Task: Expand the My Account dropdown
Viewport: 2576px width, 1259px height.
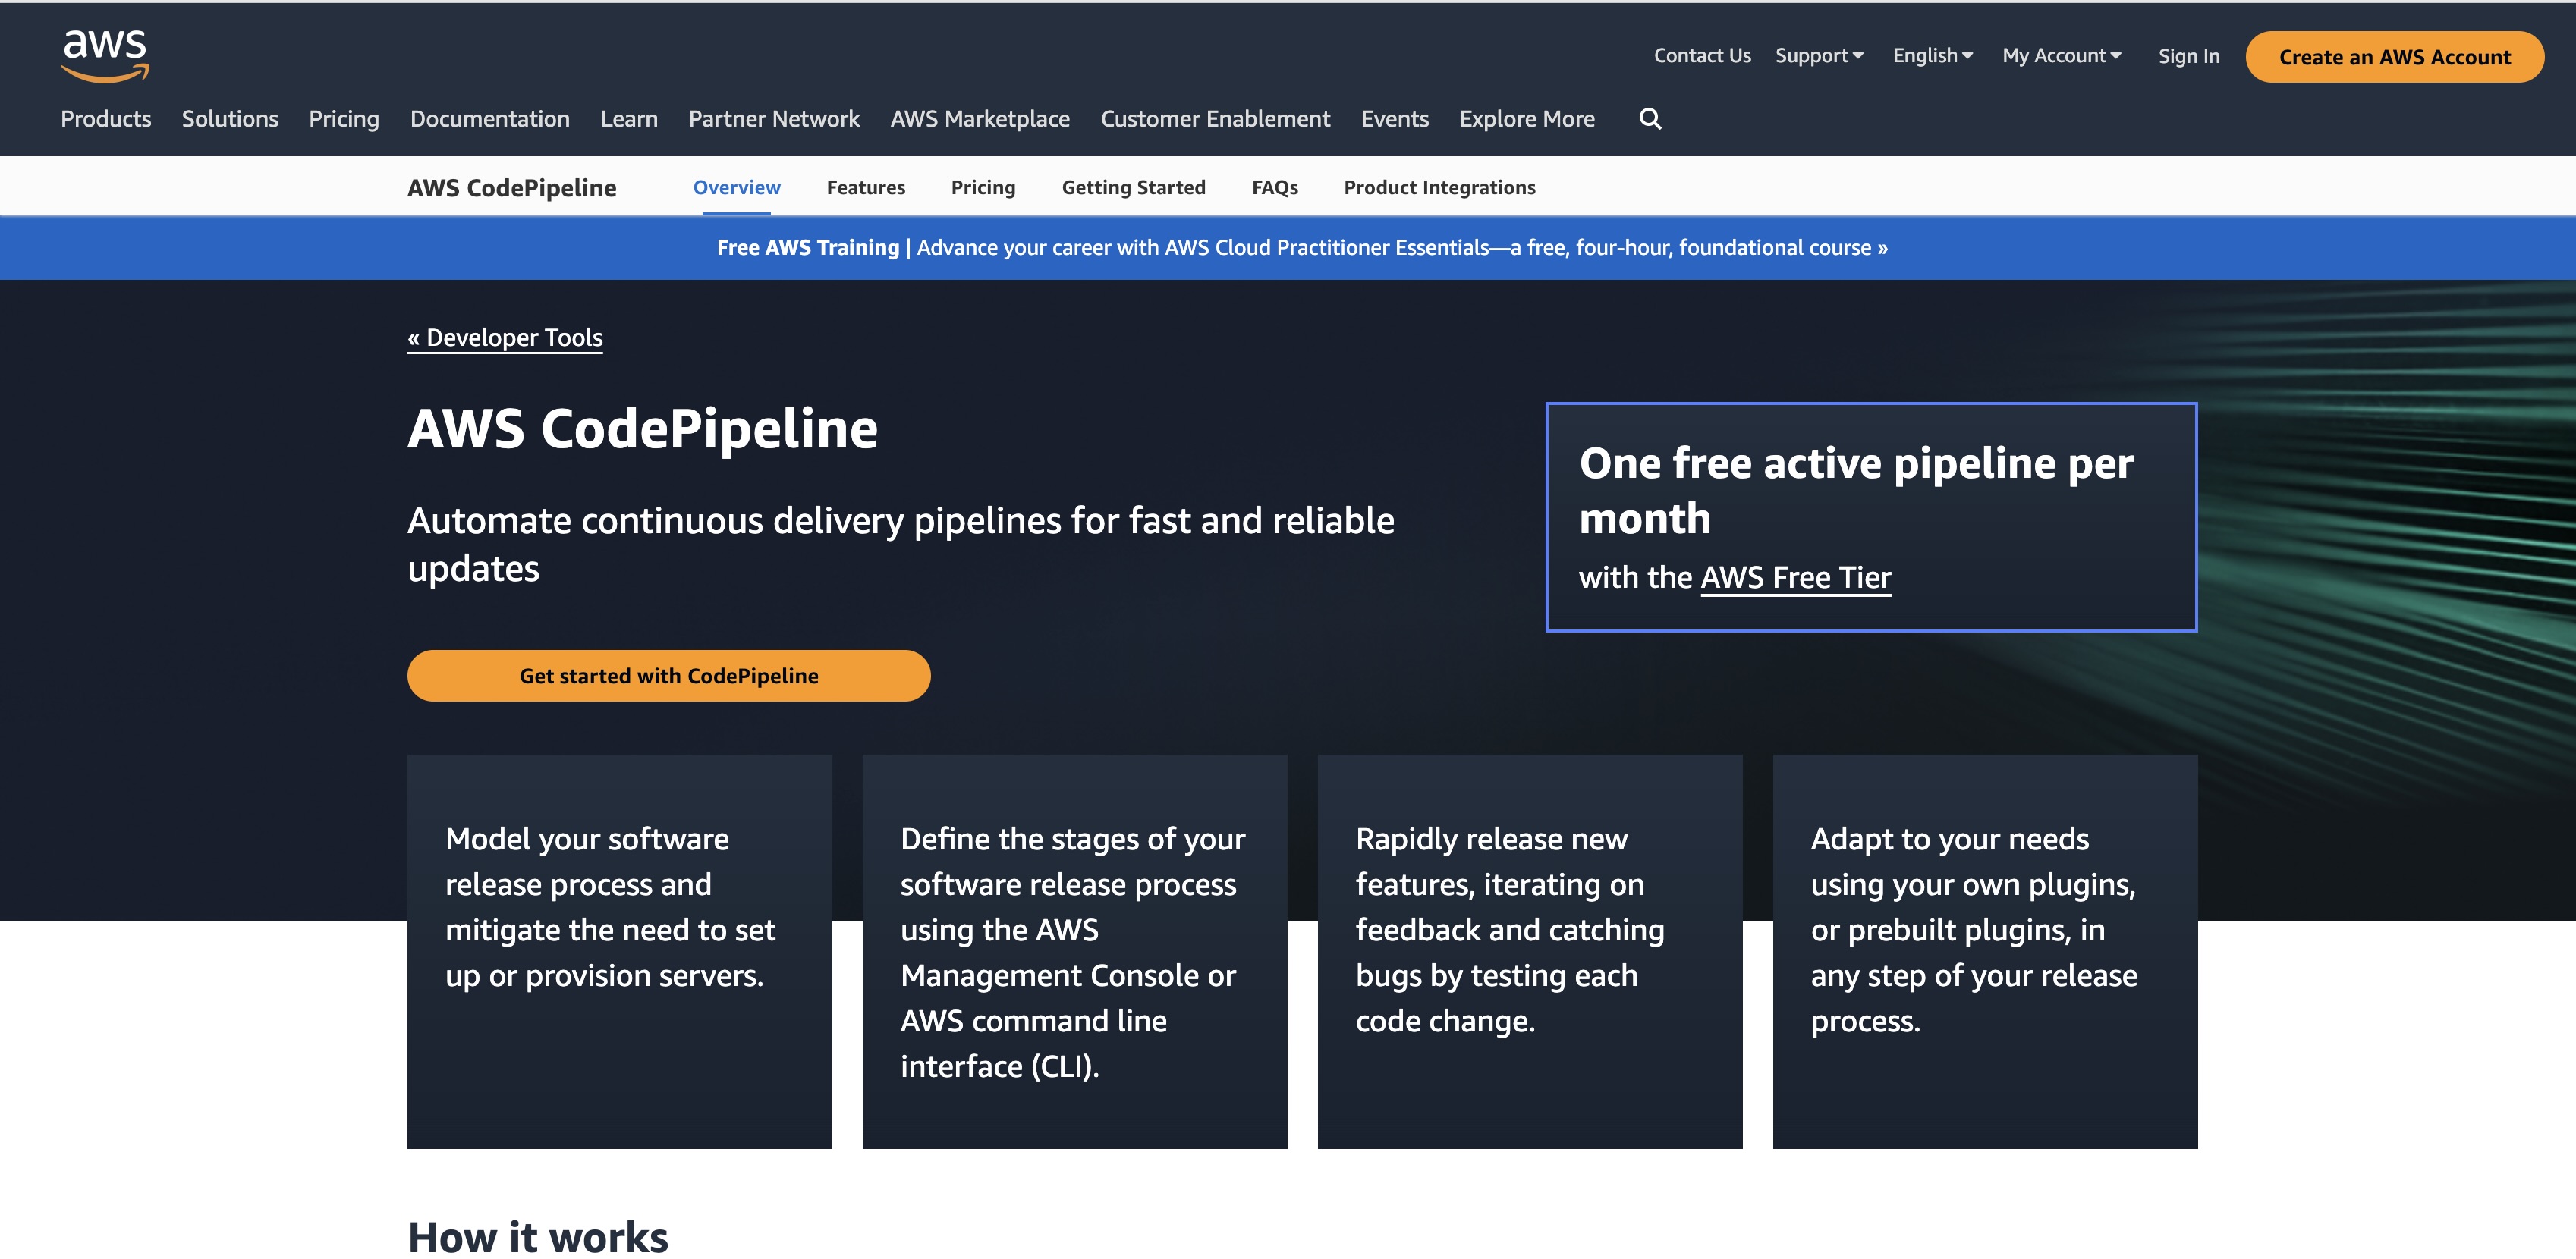Action: (2059, 55)
